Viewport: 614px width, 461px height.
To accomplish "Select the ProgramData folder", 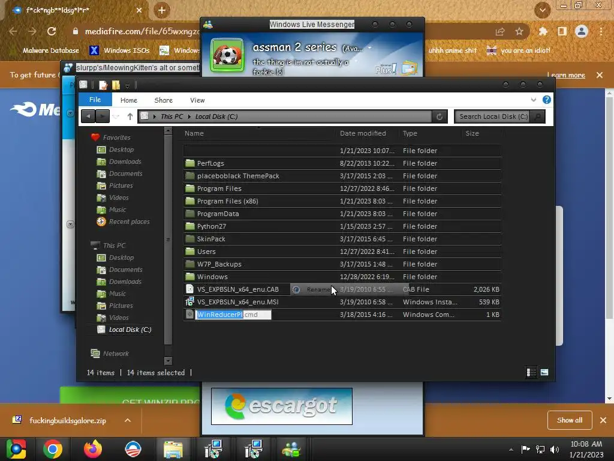I will [x=342, y=214].
